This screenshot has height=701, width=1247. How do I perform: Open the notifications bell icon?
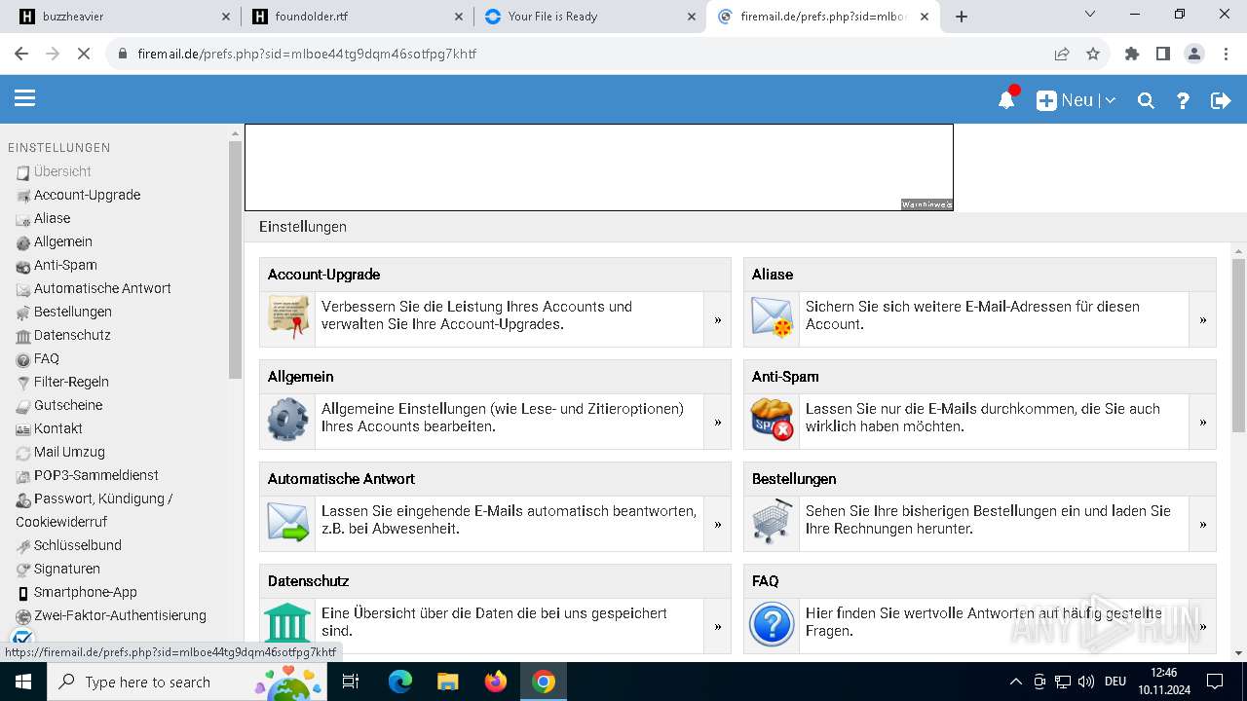coord(1007,99)
